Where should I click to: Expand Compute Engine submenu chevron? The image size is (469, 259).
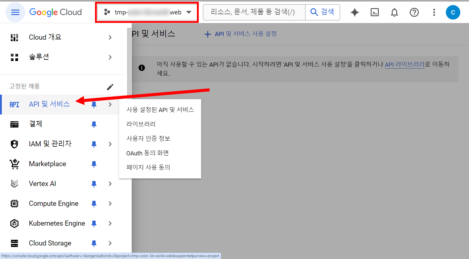(110, 204)
